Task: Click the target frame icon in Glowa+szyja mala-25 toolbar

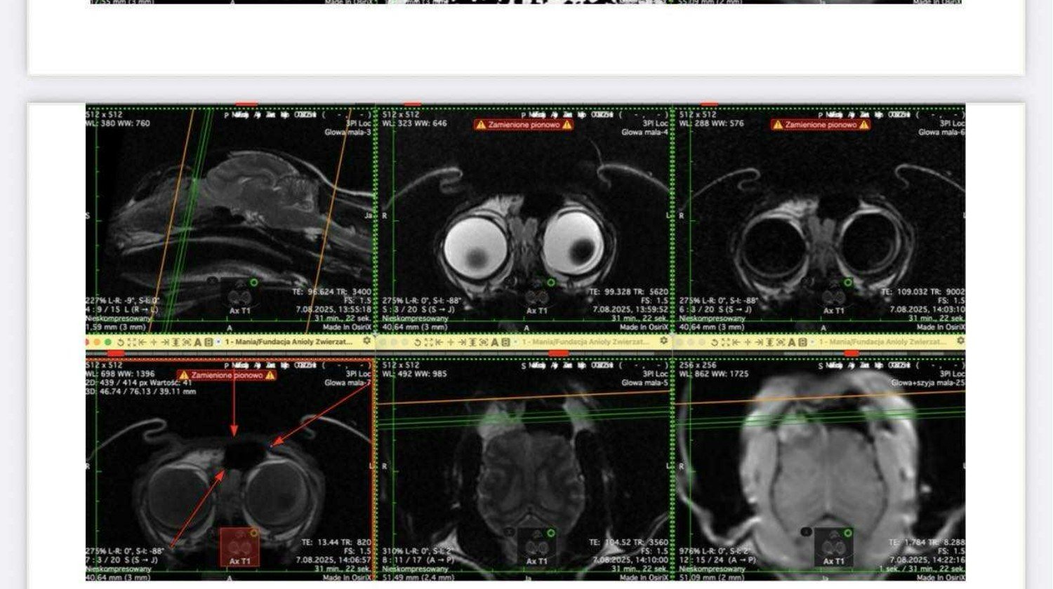Action: (781, 342)
